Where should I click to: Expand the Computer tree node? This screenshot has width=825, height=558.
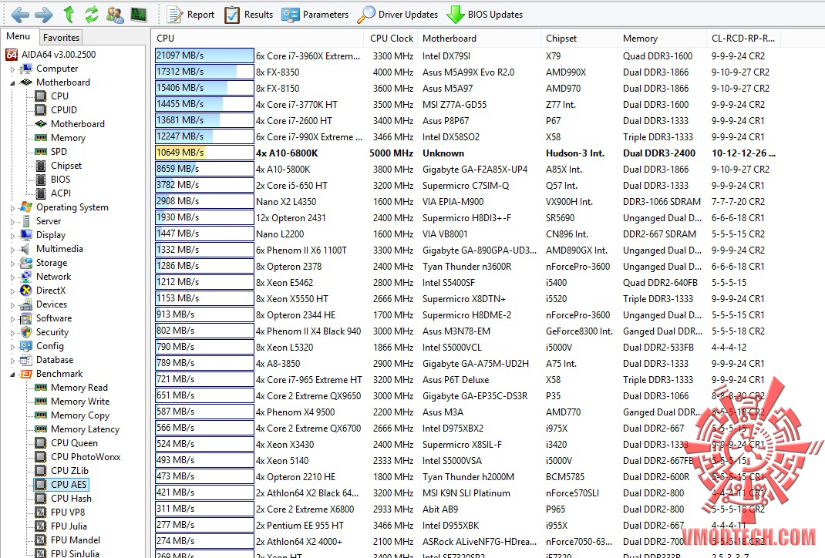tap(12, 69)
